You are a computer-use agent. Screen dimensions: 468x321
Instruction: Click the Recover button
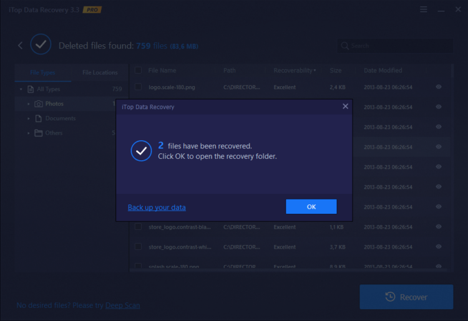tap(406, 297)
